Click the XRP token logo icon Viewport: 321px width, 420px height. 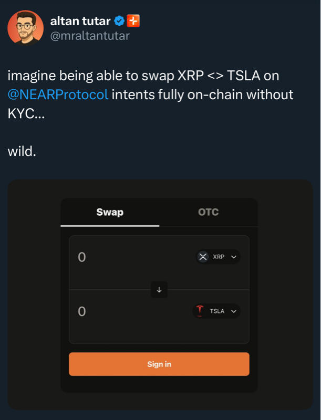click(203, 257)
